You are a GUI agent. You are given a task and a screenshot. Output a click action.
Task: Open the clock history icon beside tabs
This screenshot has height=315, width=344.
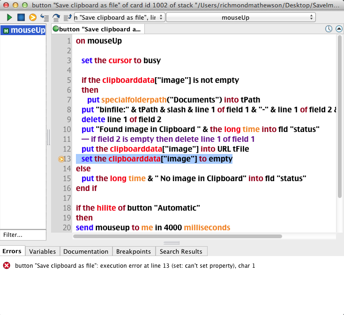click(329, 29)
